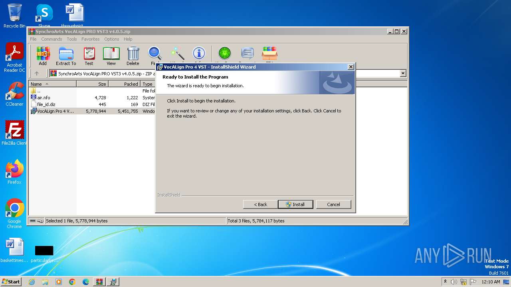Click the Firefox desktop icon
The width and height of the screenshot is (511, 287).
[x=14, y=172]
